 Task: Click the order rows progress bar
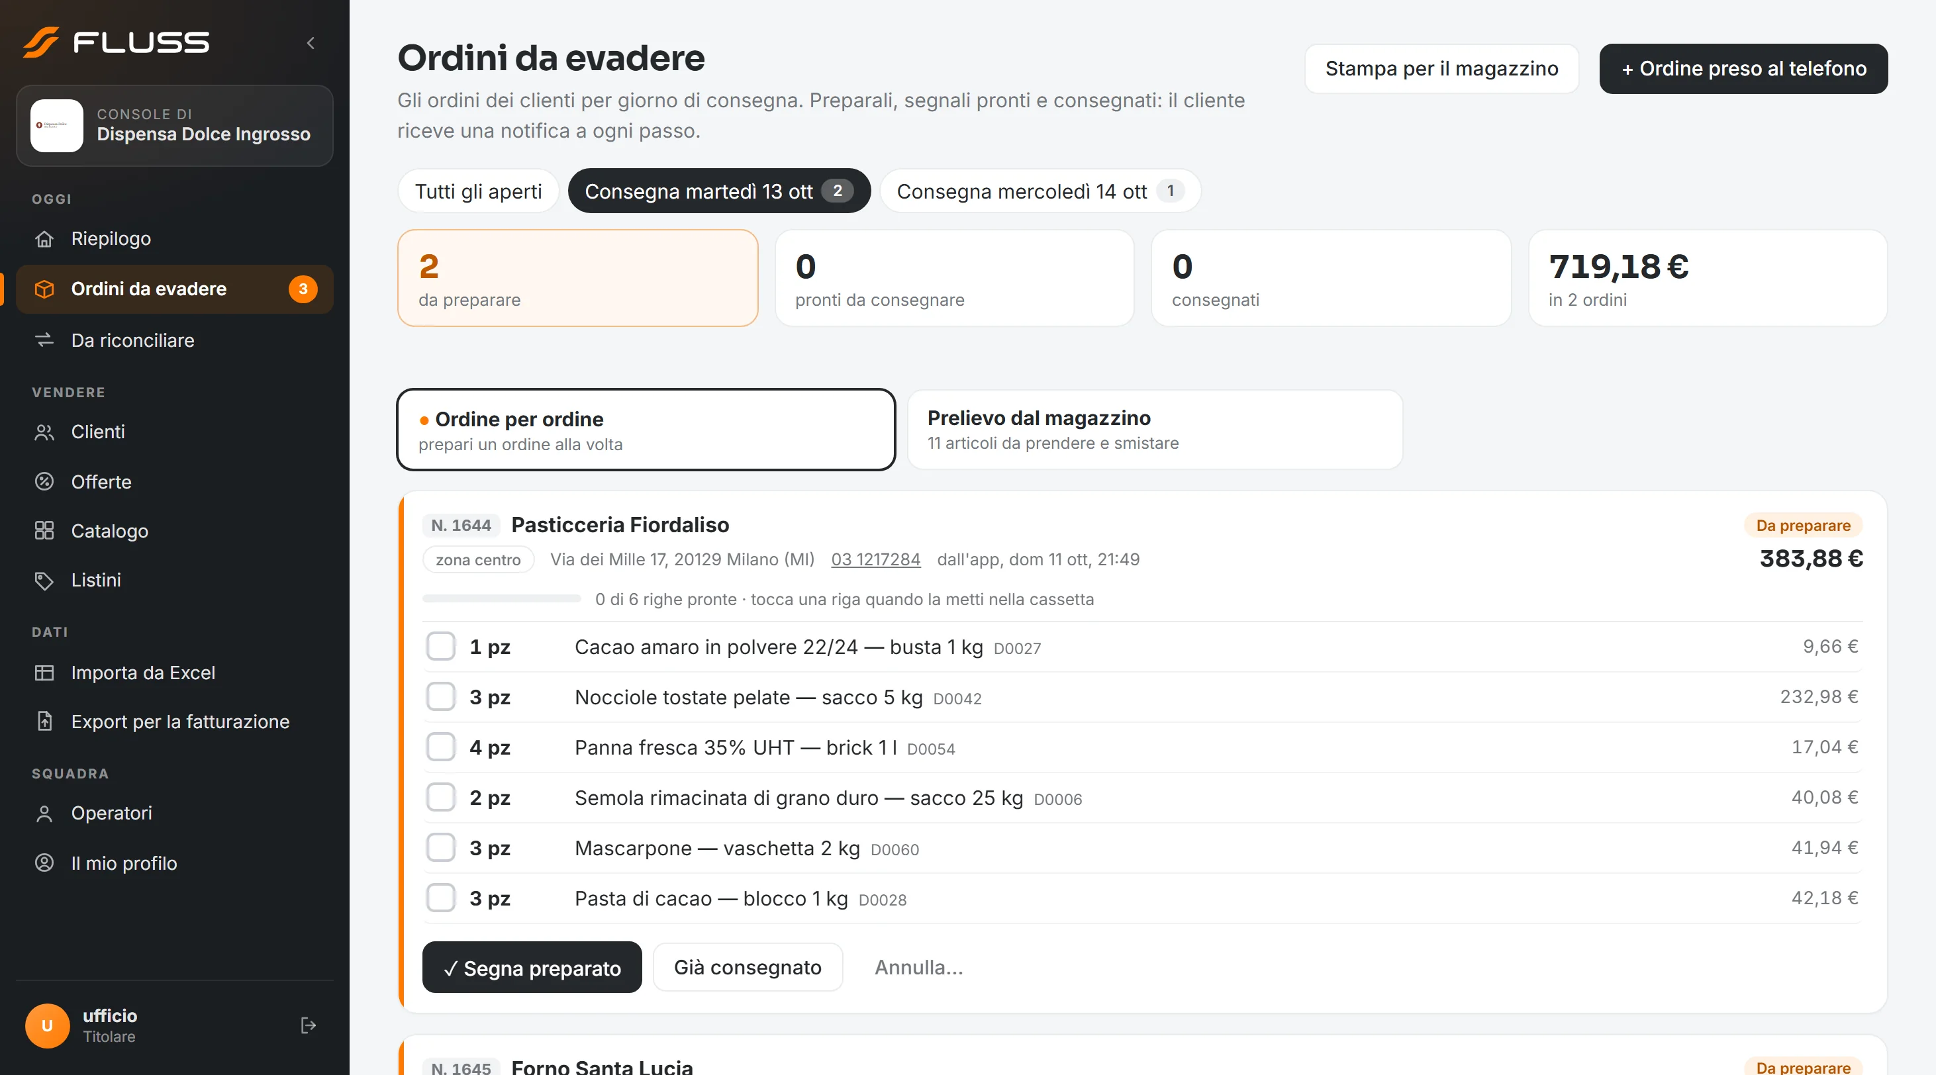tap(501, 598)
